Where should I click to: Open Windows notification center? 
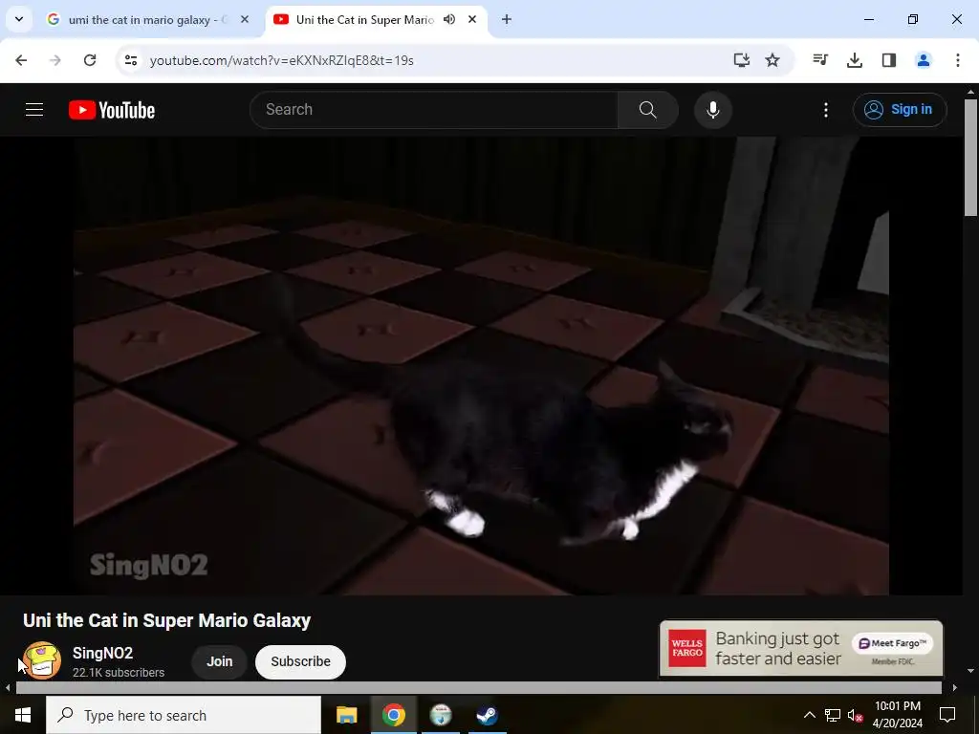pos(947,715)
